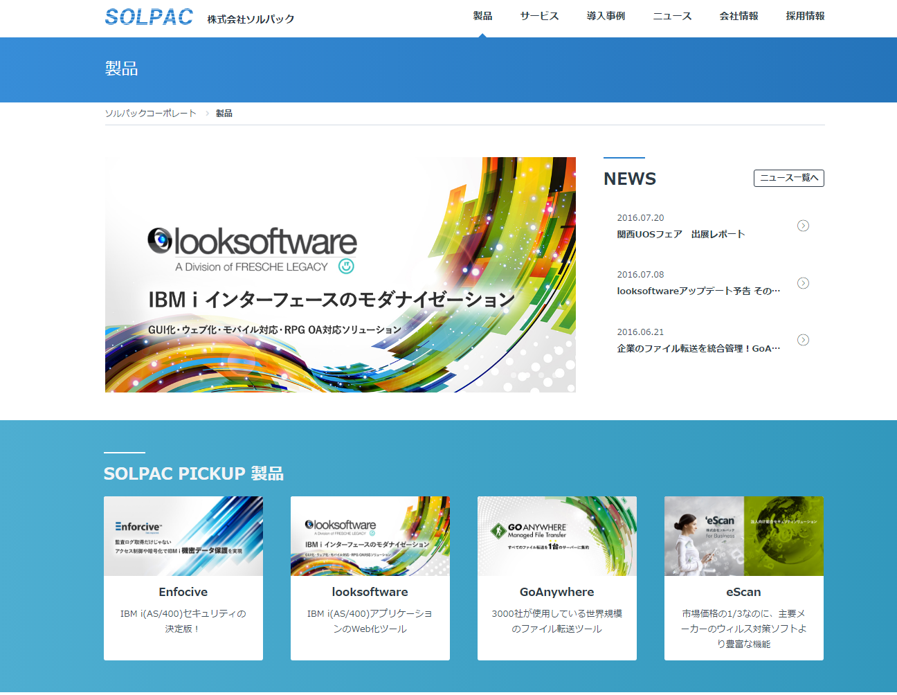The width and height of the screenshot is (897, 695).
Task: Click the looksoftware hero banner image
Action: point(340,275)
